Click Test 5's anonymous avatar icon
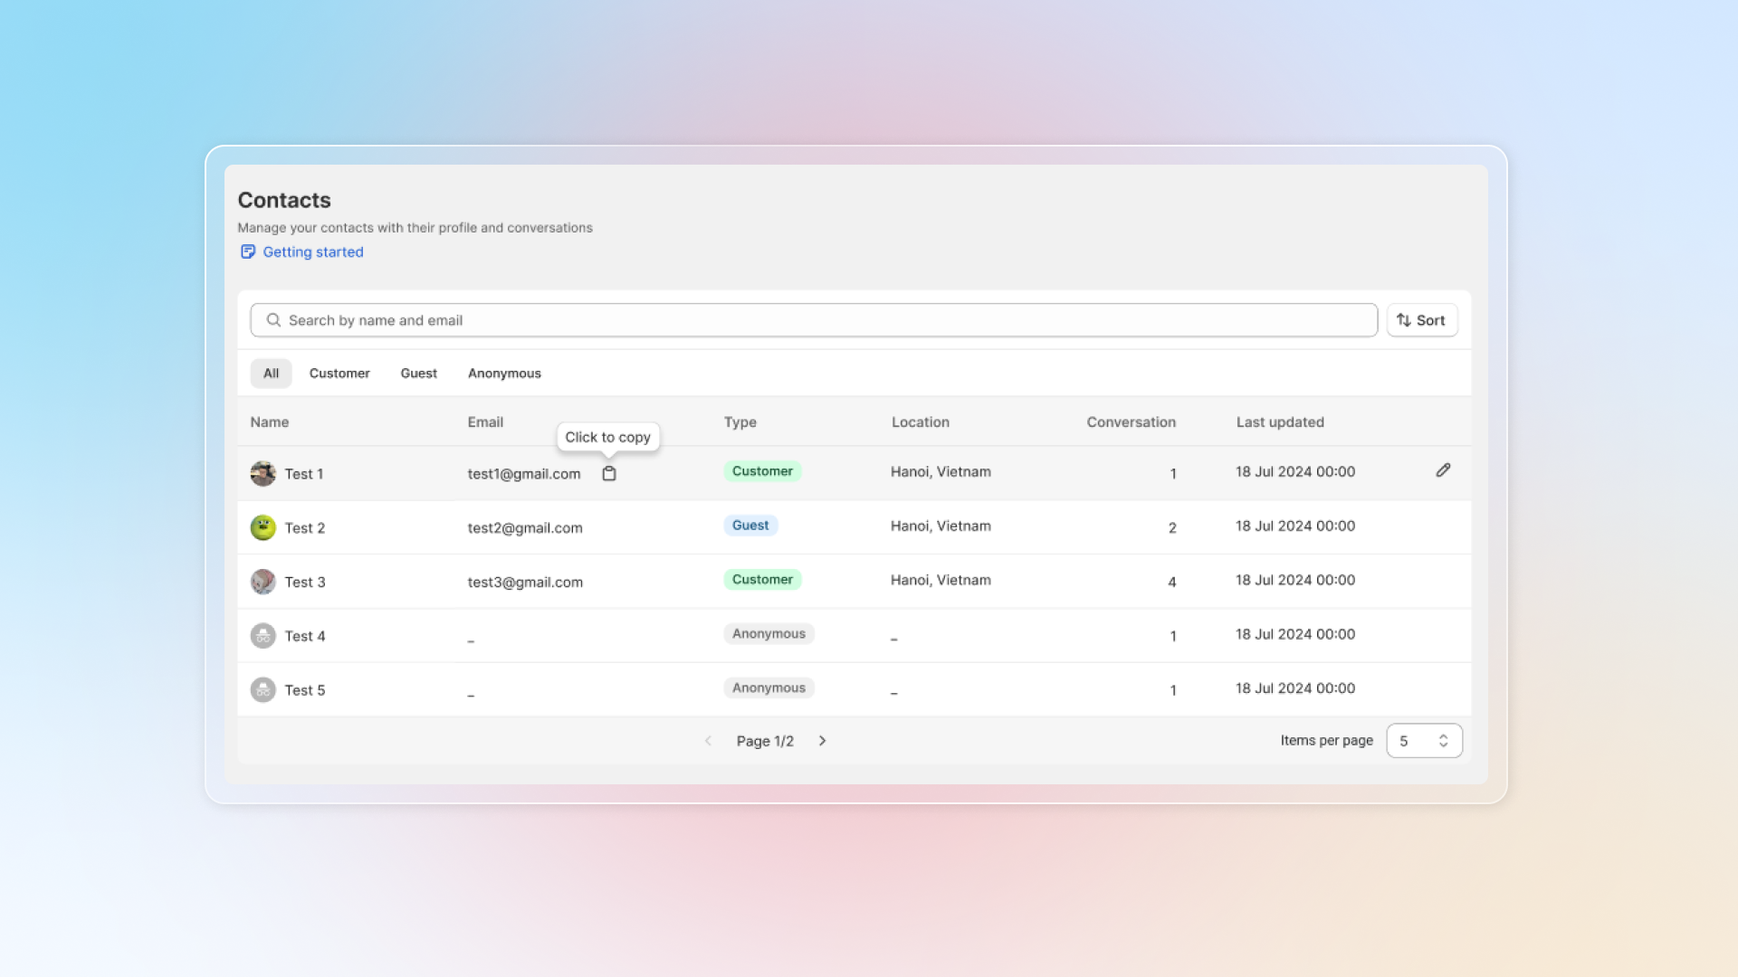This screenshot has height=977, width=1738. click(263, 690)
